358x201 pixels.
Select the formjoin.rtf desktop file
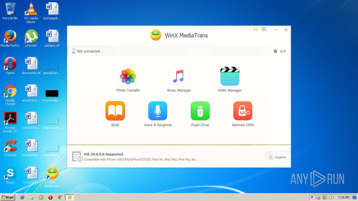(31, 175)
